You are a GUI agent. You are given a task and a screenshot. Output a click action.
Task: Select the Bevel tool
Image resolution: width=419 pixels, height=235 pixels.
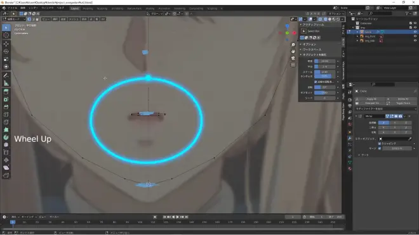6,107
